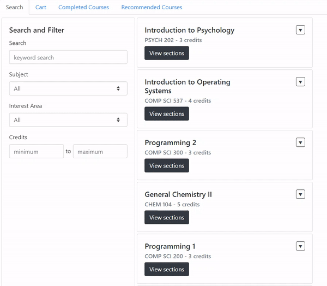This screenshot has height=286, width=327.
Task: Open the Subject dropdown
Action: pyautogui.click(x=68, y=88)
